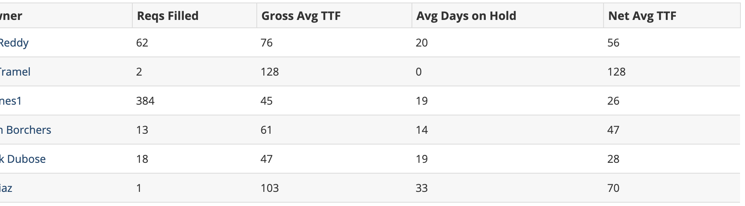Screen dimensions: 745x206
Task: Click the Avg Days on Hold cell showing 0
Action: pyautogui.click(x=419, y=72)
